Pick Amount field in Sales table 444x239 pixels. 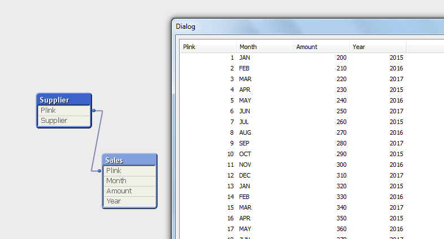(129, 191)
